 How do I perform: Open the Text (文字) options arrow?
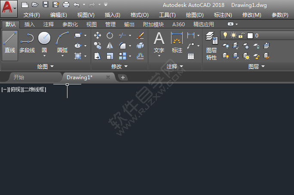[x=159, y=56]
